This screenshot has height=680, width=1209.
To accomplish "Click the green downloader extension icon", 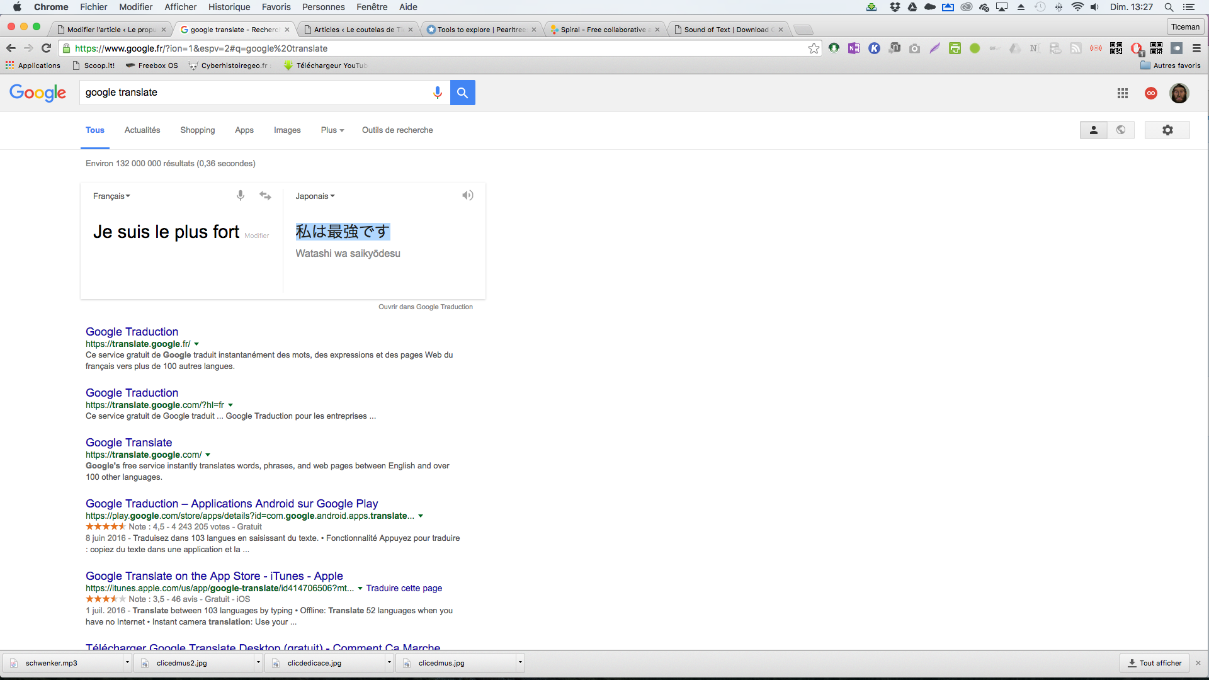I will pos(834,48).
